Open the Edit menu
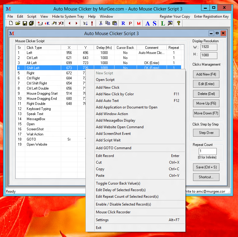 pos(20,16)
